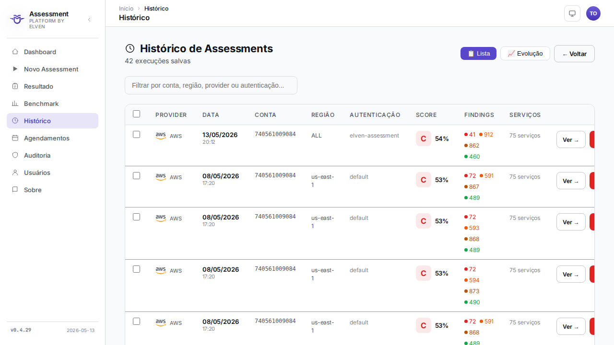Click the Resultado clipboard icon
Screen dimensions: 614x345
[x=15, y=86]
